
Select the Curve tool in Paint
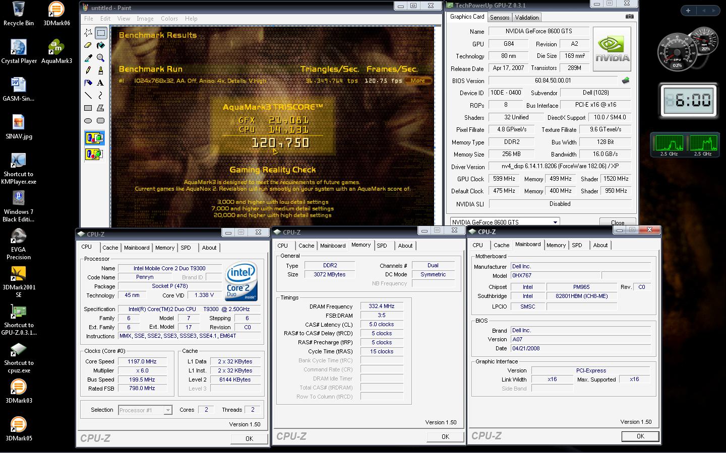[101, 96]
